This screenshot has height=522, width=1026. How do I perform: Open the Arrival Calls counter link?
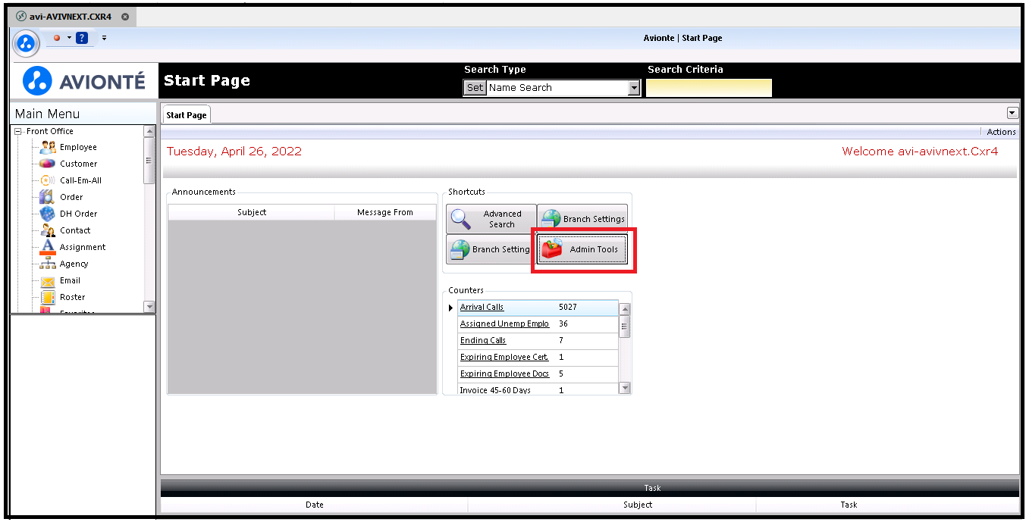[482, 307]
